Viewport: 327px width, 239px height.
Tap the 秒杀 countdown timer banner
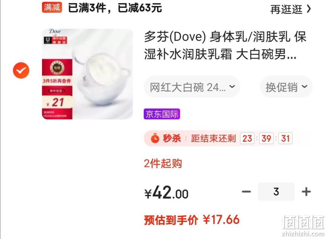tap(227, 138)
